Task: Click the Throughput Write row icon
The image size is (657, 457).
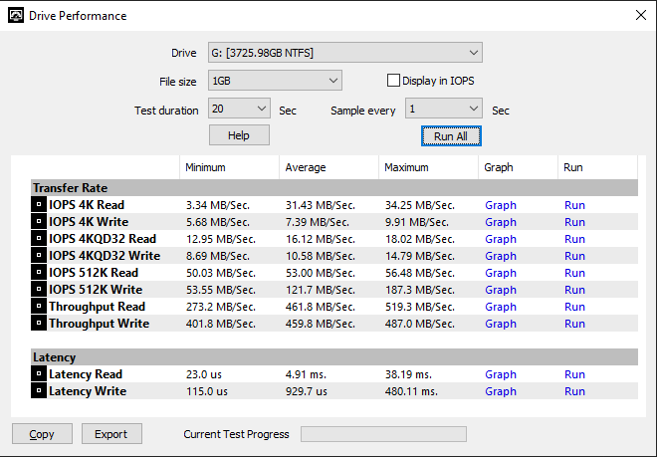Action: coord(39,324)
